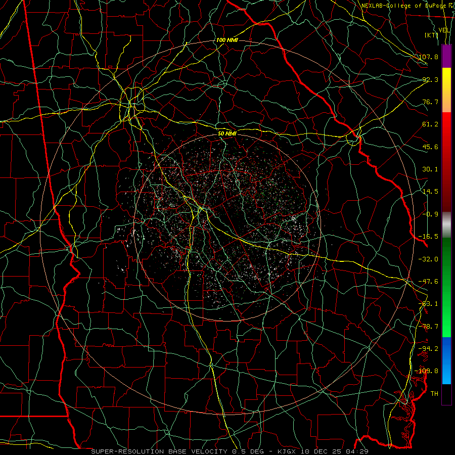Viewport: 455px width, 455px height.
Task: Select the -0.9 legend value
Action: pyautogui.click(x=431, y=214)
